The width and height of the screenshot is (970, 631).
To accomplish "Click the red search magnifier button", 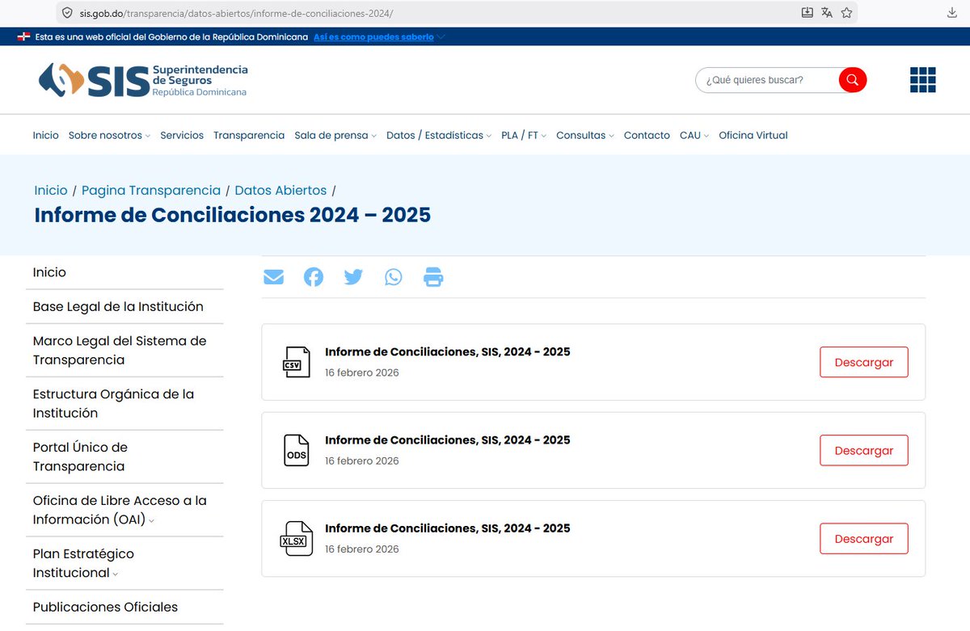I will [x=853, y=80].
